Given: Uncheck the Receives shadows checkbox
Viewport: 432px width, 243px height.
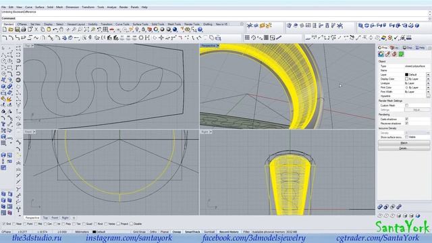Looking at the screenshot, I should [406, 124].
